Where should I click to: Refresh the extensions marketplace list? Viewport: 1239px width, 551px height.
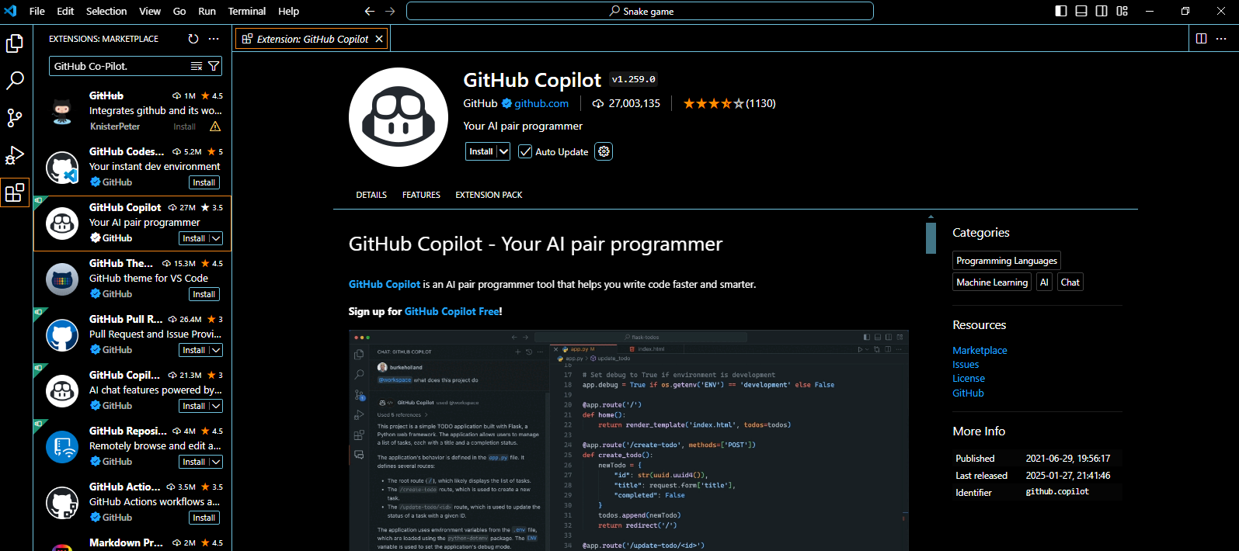(x=193, y=39)
